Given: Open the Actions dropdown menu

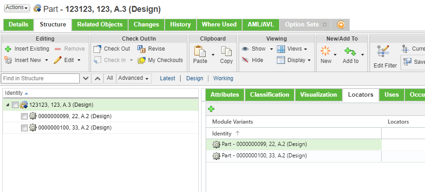Looking at the screenshot, I should 17,8.
